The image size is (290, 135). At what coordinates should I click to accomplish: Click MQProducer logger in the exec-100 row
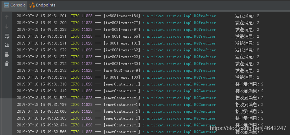pos(179,77)
